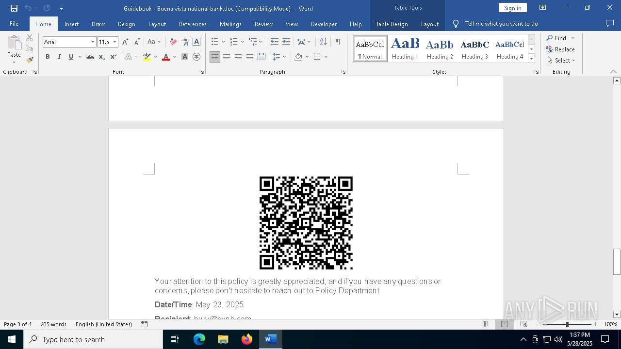Apply the red font color swatch
The width and height of the screenshot is (621, 349).
tap(166, 57)
